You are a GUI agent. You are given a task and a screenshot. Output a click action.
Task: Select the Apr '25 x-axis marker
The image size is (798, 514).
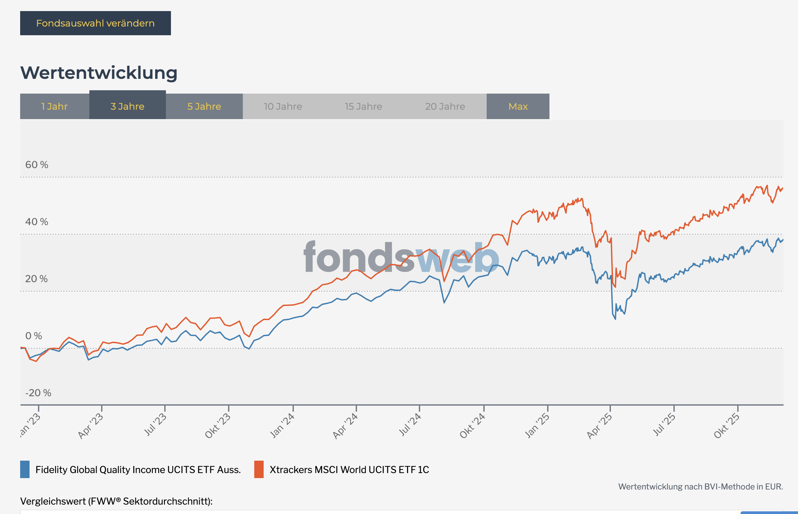point(599,425)
